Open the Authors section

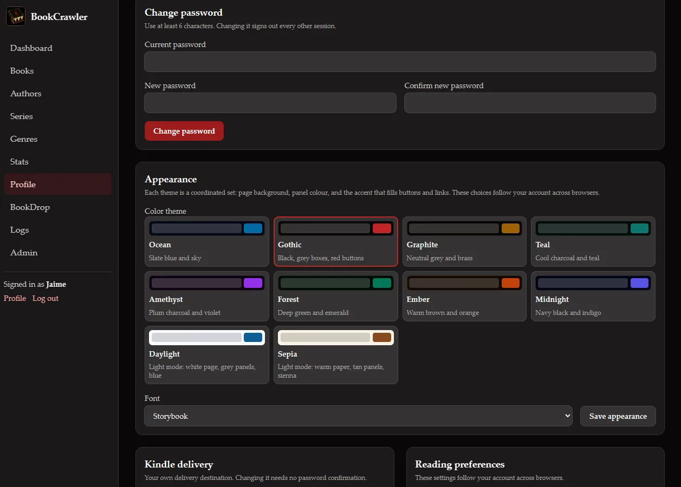[x=57, y=94]
